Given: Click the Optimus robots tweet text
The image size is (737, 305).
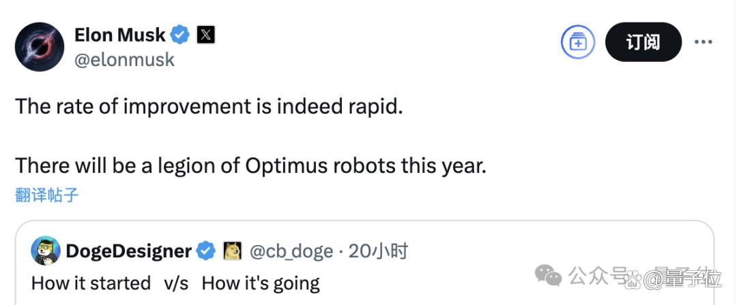Looking at the screenshot, I should [250, 166].
